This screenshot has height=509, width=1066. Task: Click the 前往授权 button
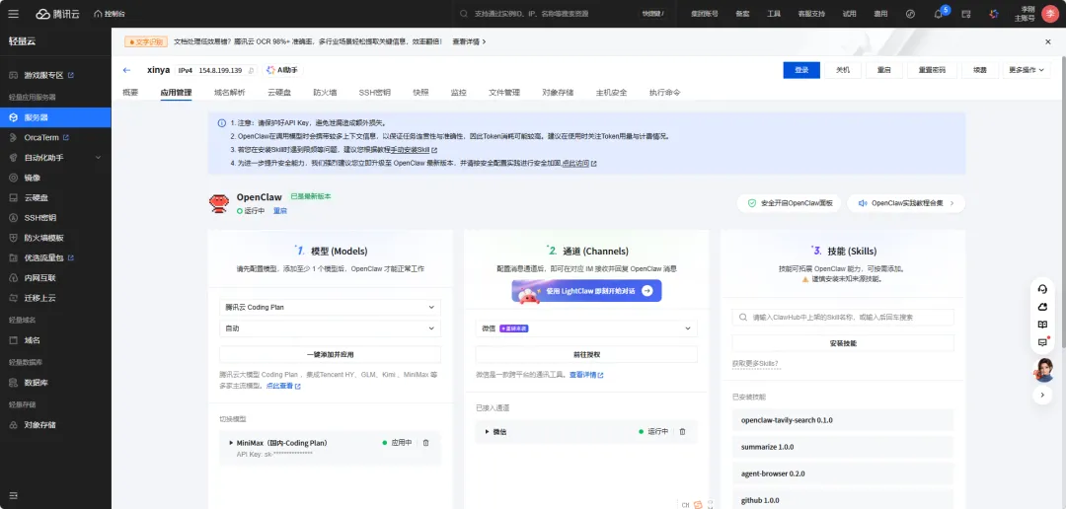(586, 355)
